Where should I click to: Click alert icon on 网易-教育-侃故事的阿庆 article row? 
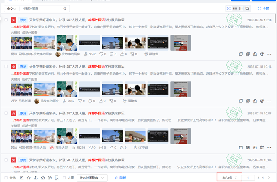pos(255,54)
